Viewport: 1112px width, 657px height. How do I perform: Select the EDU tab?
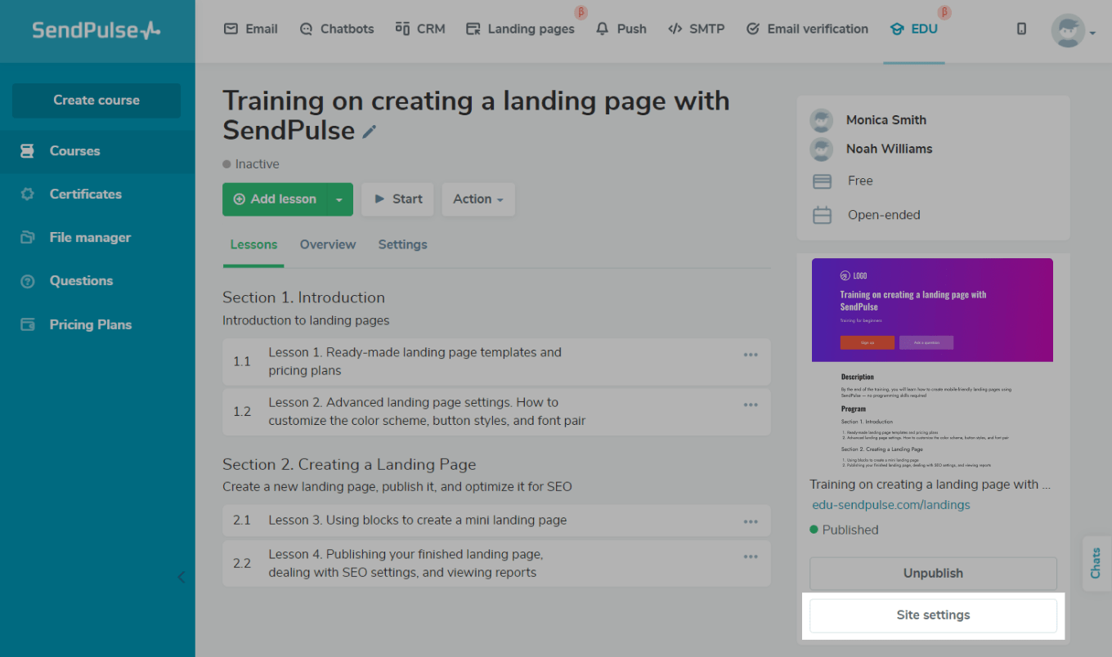914,29
